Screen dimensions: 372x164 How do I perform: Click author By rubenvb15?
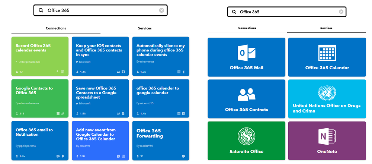pos(145,103)
